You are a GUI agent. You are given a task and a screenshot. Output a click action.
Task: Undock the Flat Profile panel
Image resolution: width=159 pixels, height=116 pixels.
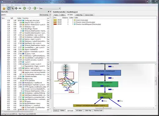click(49, 12)
